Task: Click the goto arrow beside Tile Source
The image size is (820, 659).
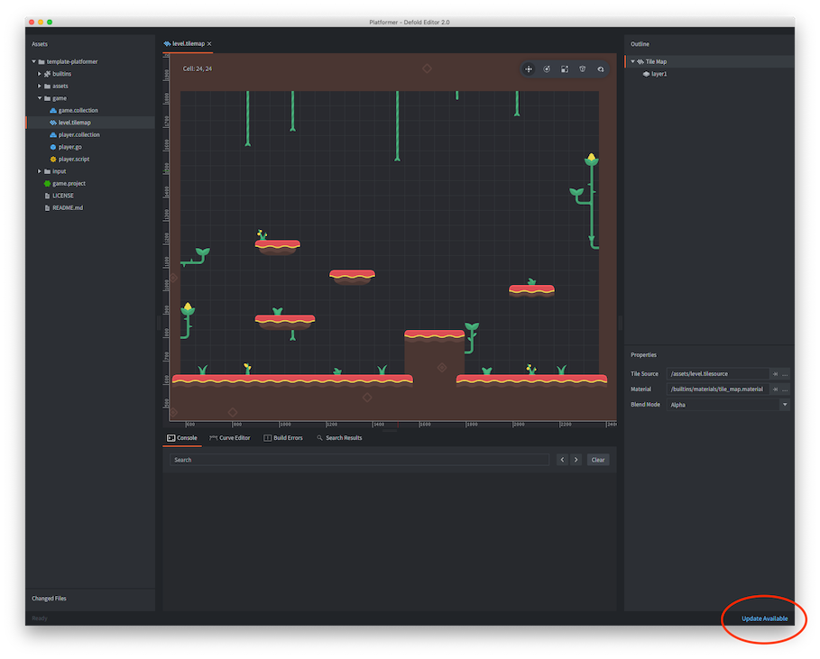Action: pos(774,373)
